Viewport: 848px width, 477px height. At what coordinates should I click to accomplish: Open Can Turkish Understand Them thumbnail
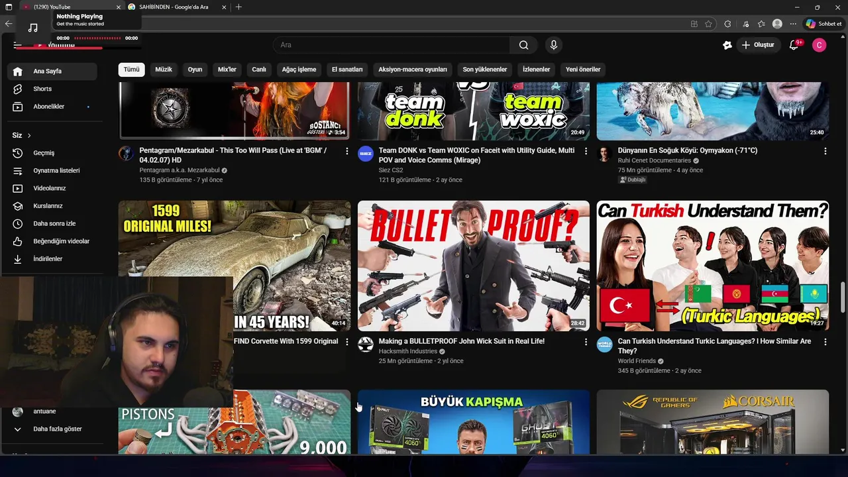tap(712, 266)
